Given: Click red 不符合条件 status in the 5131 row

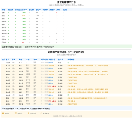Looking at the screenshot, I should coord(52,86).
